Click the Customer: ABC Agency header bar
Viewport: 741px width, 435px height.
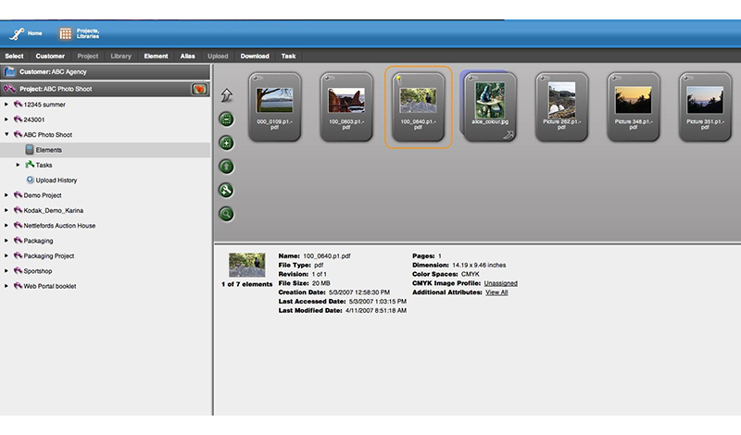pos(105,72)
